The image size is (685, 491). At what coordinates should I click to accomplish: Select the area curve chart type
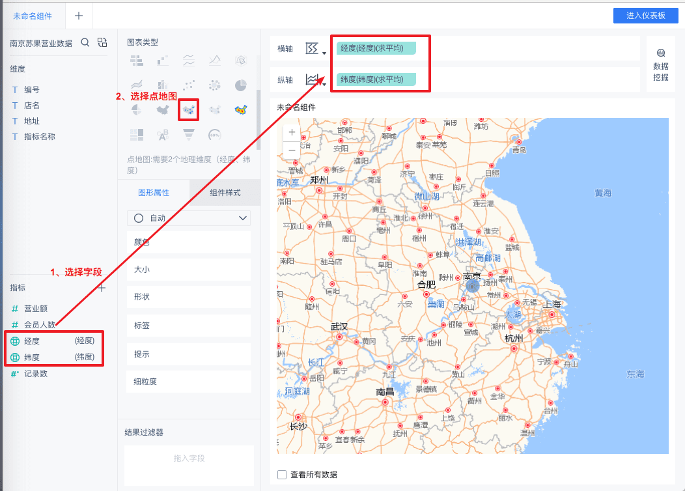(214, 61)
